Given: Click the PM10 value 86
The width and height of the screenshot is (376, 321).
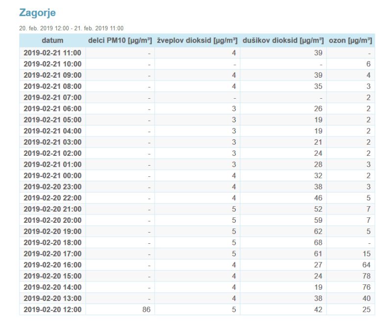Looking at the screenshot, I should pos(146,309).
